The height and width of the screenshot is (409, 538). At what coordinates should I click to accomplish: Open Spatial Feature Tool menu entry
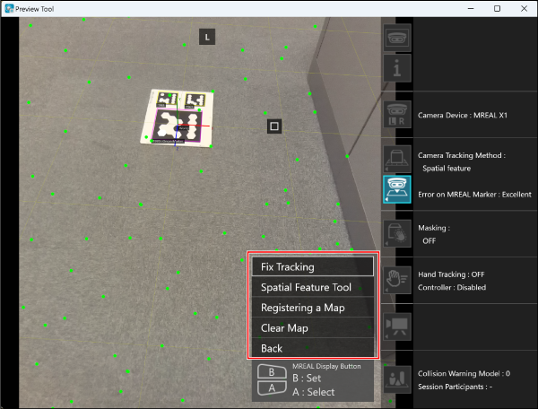313,287
